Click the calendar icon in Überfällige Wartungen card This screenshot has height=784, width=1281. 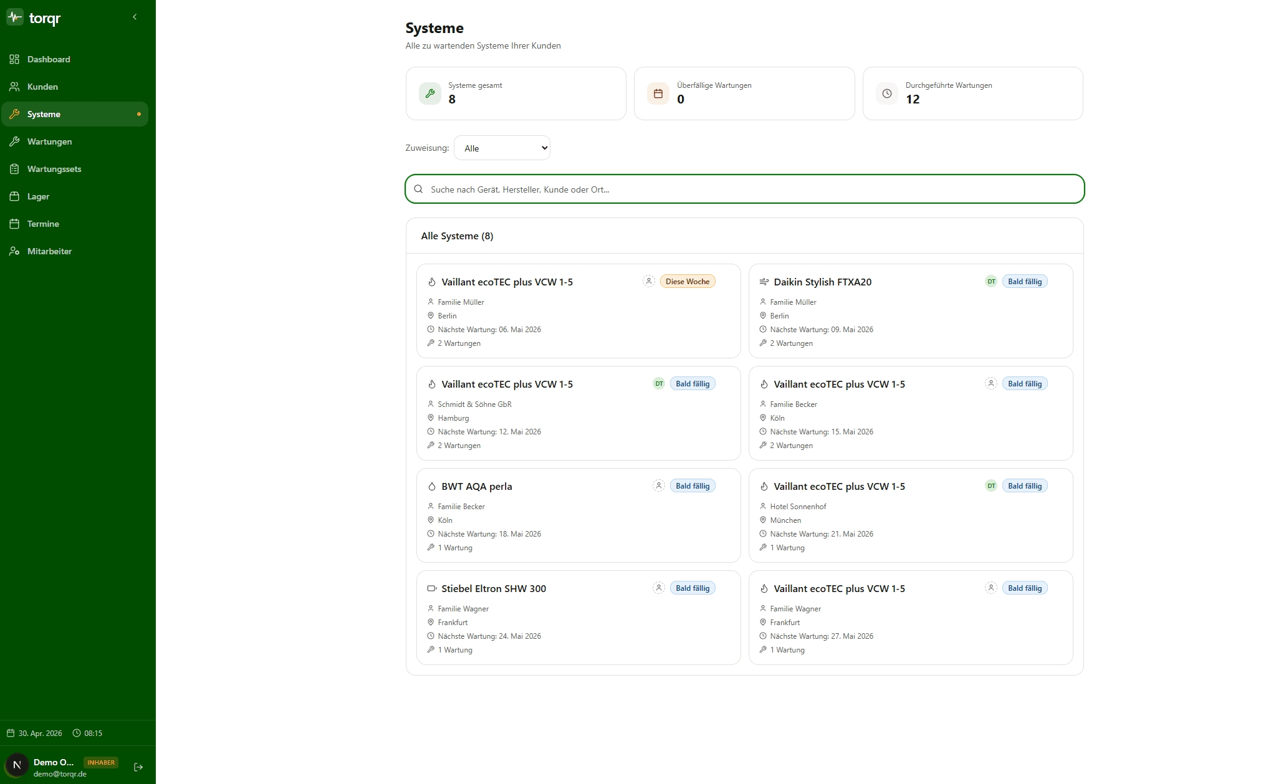coord(658,93)
